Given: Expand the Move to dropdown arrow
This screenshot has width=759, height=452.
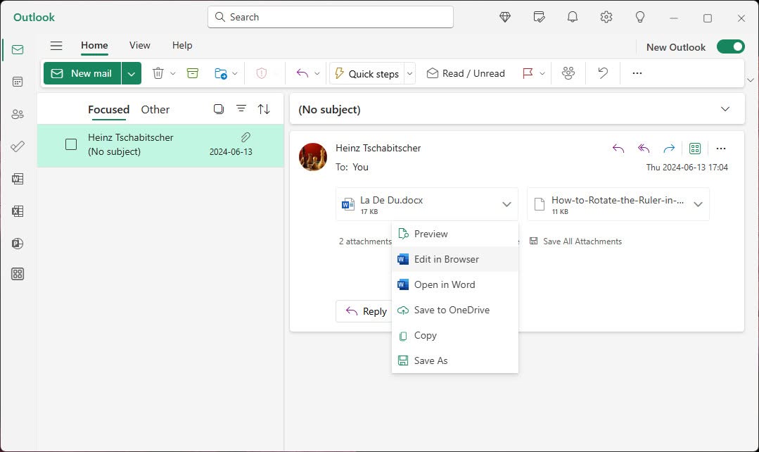Looking at the screenshot, I should tap(235, 74).
